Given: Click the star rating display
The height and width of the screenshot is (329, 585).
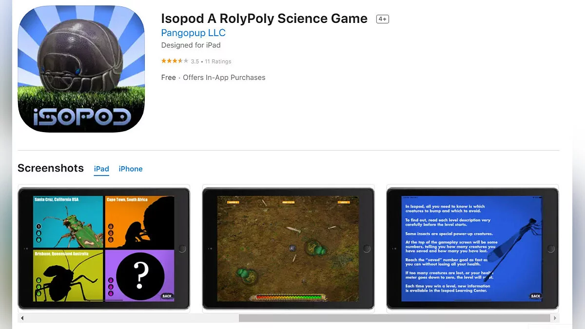Looking at the screenshot, I should tap(175, 61).
